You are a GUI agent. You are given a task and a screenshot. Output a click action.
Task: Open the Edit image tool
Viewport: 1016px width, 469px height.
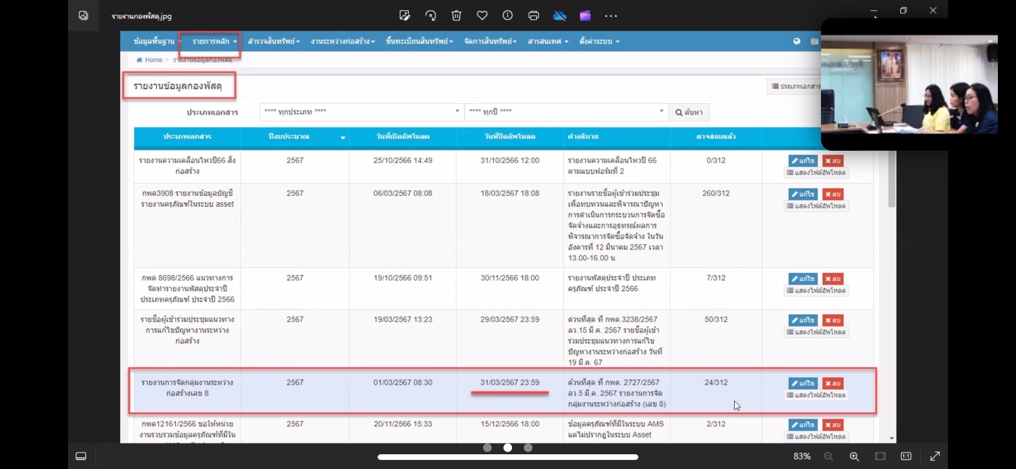[x=405, y=15]
